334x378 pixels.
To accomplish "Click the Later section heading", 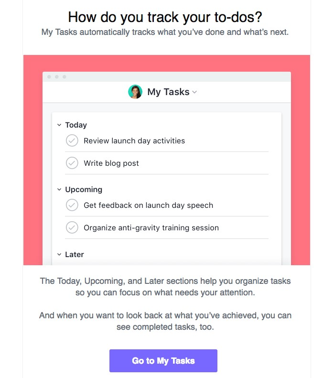I will (x=75, y=254).
